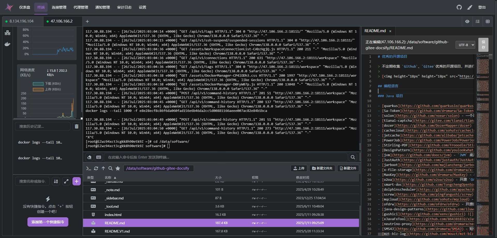The height and width of the screenshot is (238, 497).
Task: Close the README.md editor tab
Action: coord(390,31)
